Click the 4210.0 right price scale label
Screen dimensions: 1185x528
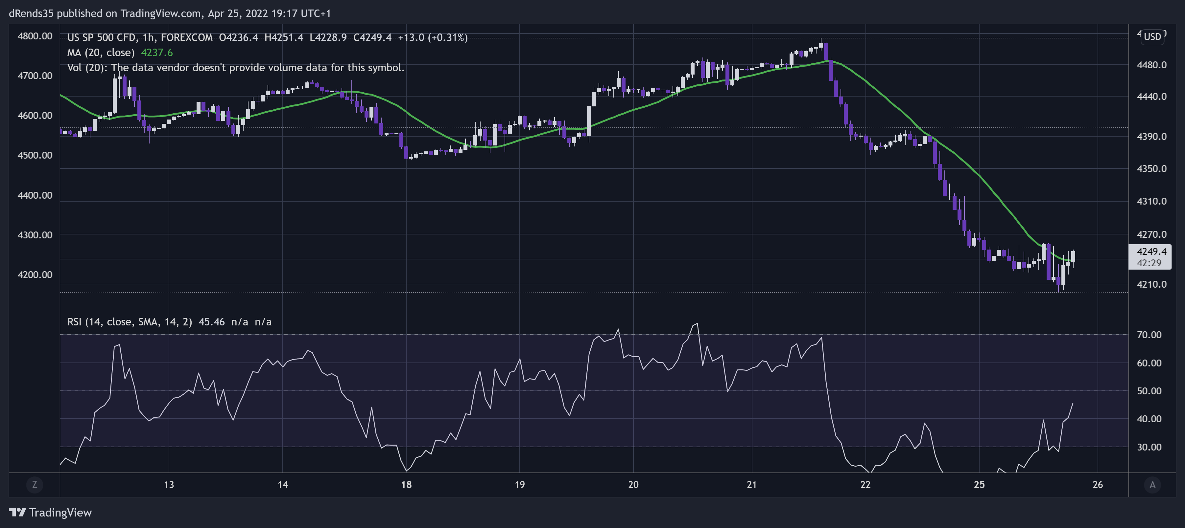coord(1151,284)
